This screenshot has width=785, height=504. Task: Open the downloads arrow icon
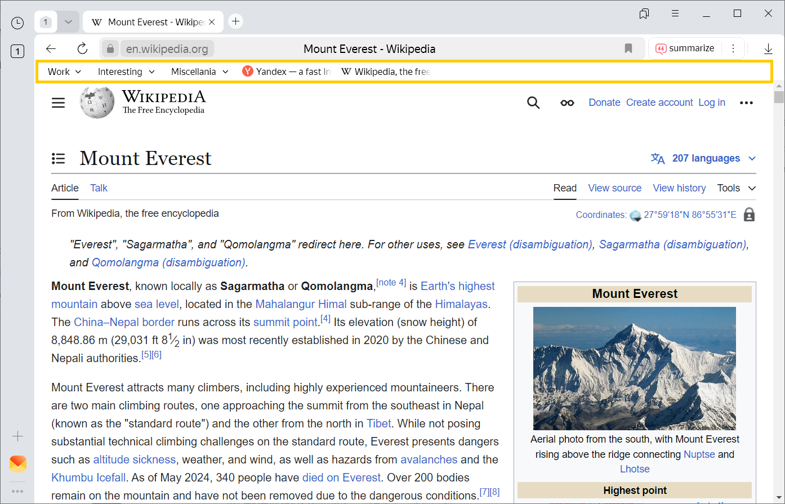[x=768, y=48]
